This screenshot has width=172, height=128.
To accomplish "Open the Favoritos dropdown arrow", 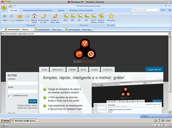I will click(x=111, y=22).
